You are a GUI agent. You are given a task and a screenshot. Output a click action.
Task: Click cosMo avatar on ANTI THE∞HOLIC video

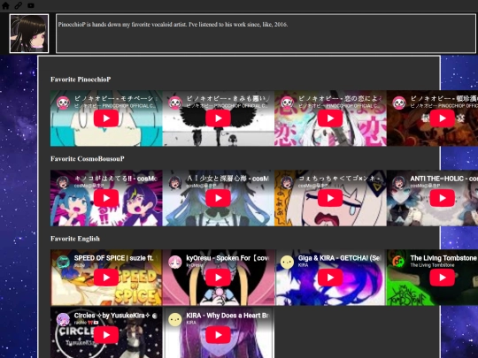coord(399,182)
